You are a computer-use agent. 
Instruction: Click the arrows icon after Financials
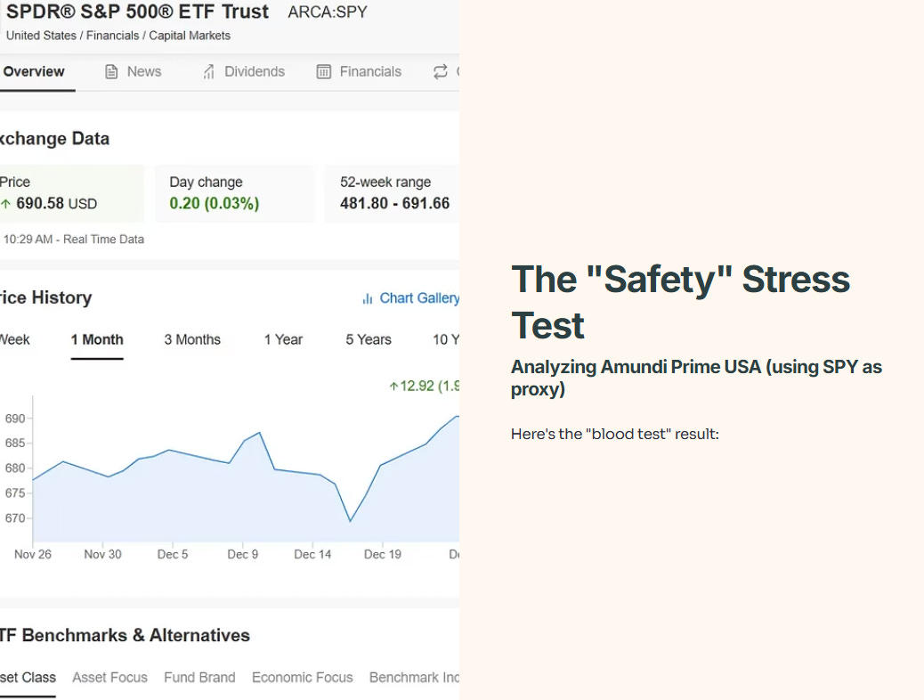(x=441, y=72)
